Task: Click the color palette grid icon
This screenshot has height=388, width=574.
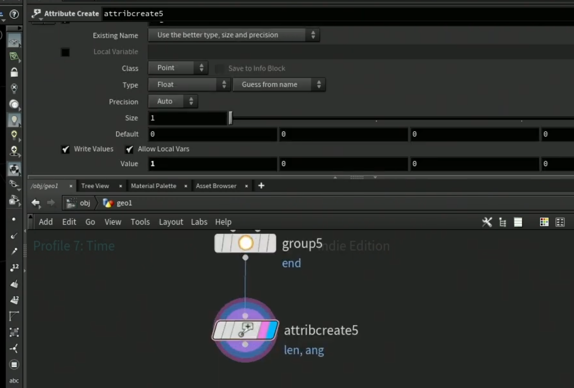Action: [544, 222]
